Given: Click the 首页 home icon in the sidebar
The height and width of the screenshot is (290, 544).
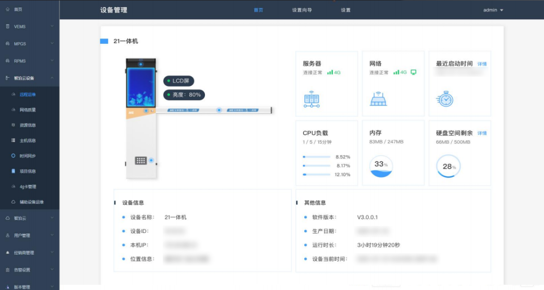Looking at the screenshot, I should [x=8, y=10].
